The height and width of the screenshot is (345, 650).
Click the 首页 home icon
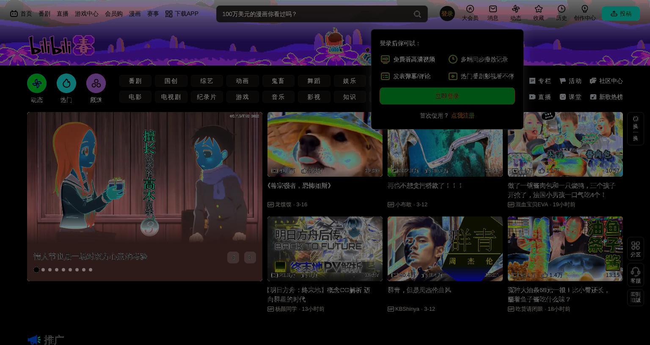(x=14, y=14)
